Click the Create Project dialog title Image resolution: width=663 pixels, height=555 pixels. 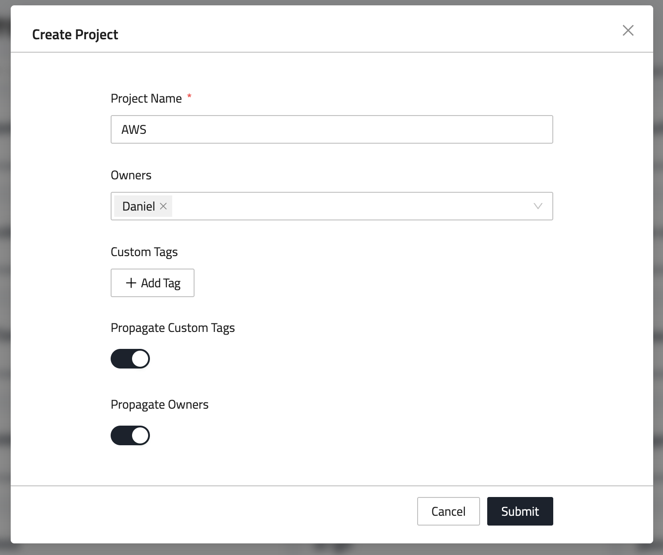pyautogui.click(x=75, y=34)
